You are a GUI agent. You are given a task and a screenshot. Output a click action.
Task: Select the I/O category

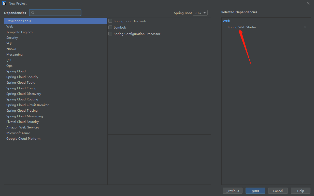(56, 60)
